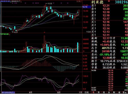Click the 跌停 limit-down price 10.55

pyautogui.click(x=124, y=58)
